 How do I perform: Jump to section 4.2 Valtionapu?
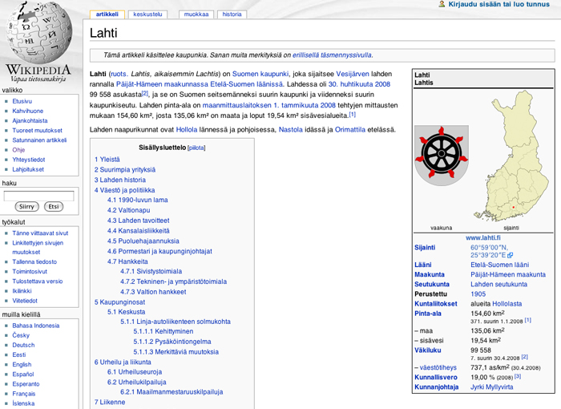[x=128, y=210]
